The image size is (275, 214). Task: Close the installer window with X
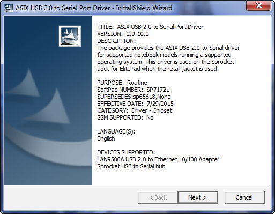(x=259, y=6)
